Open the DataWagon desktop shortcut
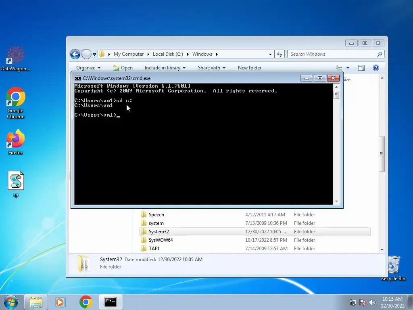 tap(16, 58)
